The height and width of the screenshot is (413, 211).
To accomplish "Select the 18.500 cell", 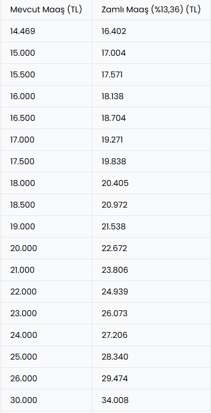I will coord(46,205).
